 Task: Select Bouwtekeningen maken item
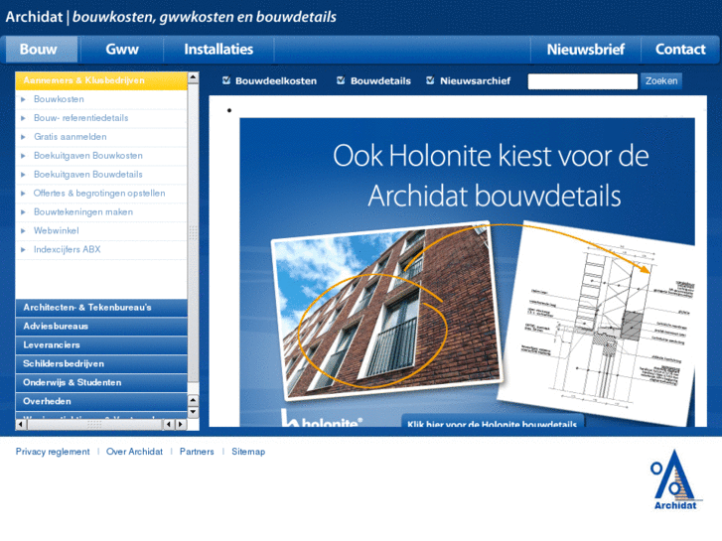tap(83, 212)
